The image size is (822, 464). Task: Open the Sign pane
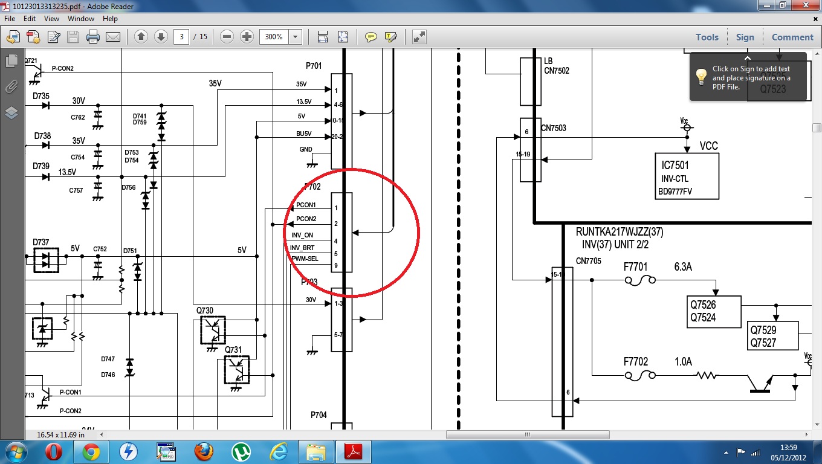pos(745,37)
